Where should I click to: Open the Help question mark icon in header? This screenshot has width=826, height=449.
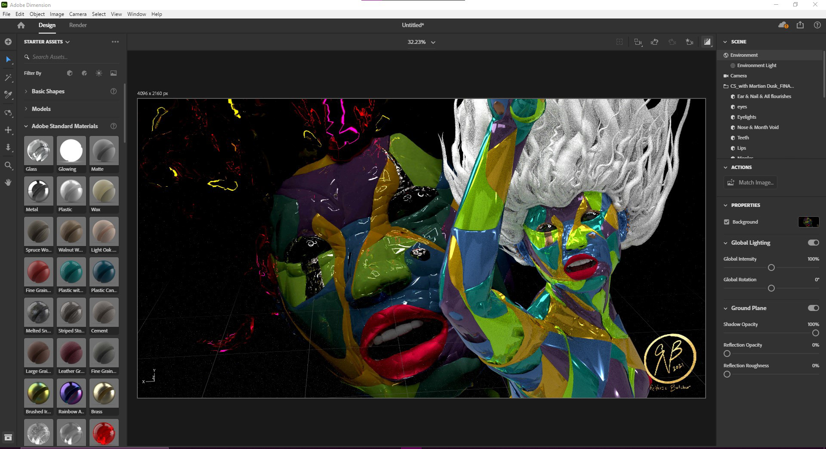tap(817, 25)
